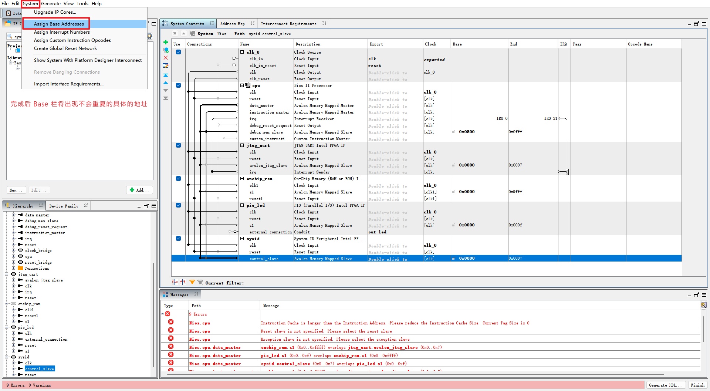710x391 pixels.
Task: Click the New... button in IP Catalog
Action: pyautogui.click(x=16, y=190)
